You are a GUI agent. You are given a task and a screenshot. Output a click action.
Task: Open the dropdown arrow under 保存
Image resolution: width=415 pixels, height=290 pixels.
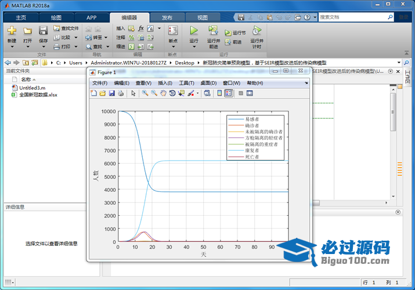click(x=43, y=47)
